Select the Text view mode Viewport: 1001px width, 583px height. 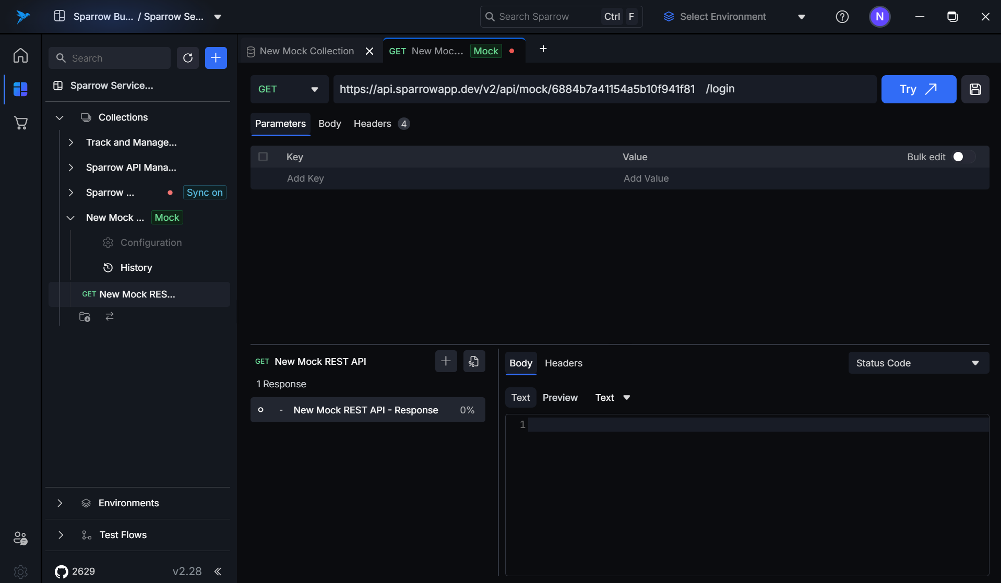tap(520, 398)
